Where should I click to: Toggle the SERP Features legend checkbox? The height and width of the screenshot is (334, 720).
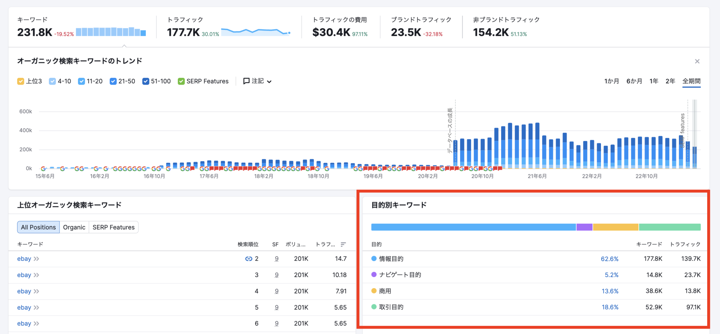[181, 81]
